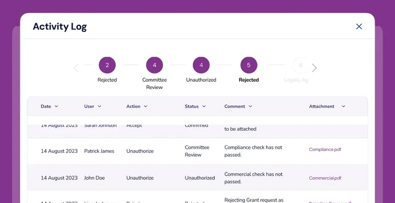The image size is (395, 203).
Task: Close the Activity Log dialog
Action: pos(359,27)
